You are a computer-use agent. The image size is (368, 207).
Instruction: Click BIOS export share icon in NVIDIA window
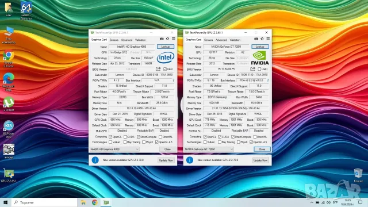(253, 69)
